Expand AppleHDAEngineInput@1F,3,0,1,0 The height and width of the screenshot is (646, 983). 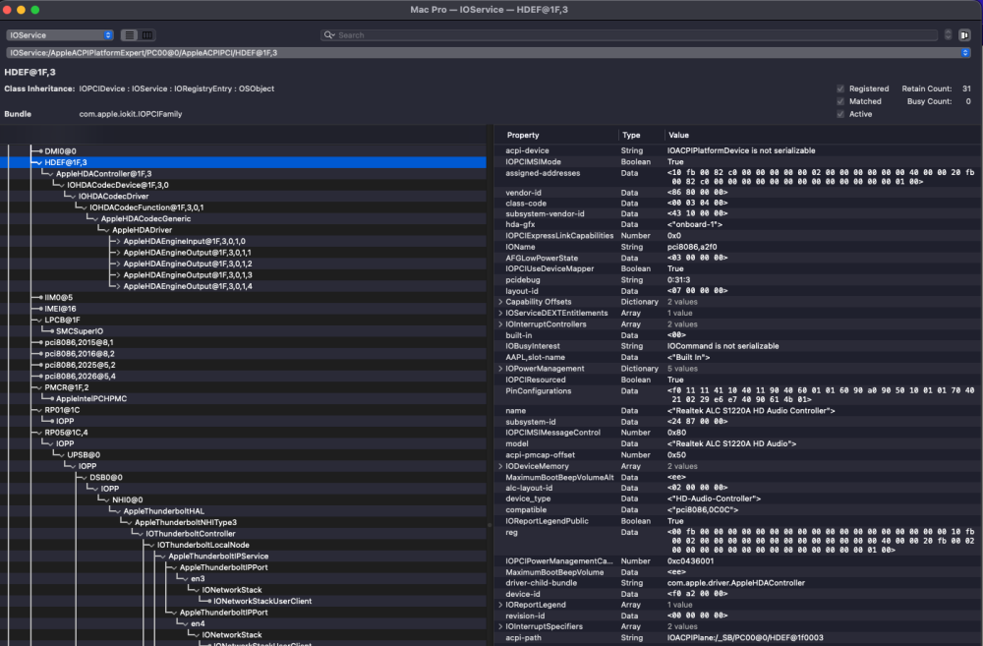(117, 242)
